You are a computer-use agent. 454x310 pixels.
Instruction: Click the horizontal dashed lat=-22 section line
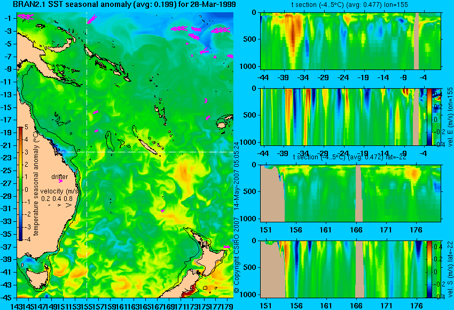click(145, 152)
